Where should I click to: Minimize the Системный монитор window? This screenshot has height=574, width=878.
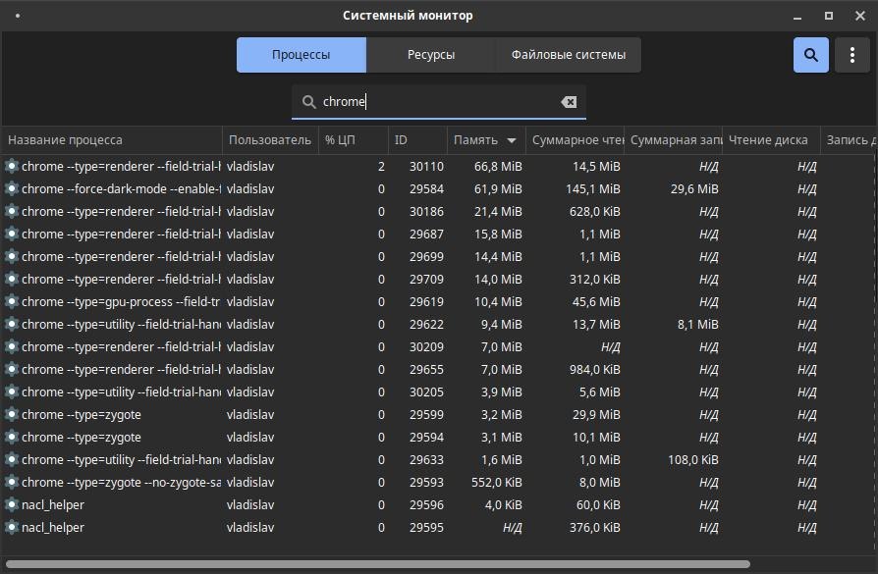(x=797, y=17)
